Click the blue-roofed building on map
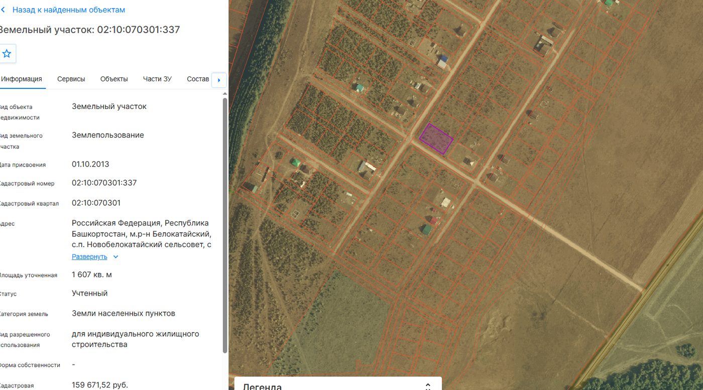 [442, 62]
